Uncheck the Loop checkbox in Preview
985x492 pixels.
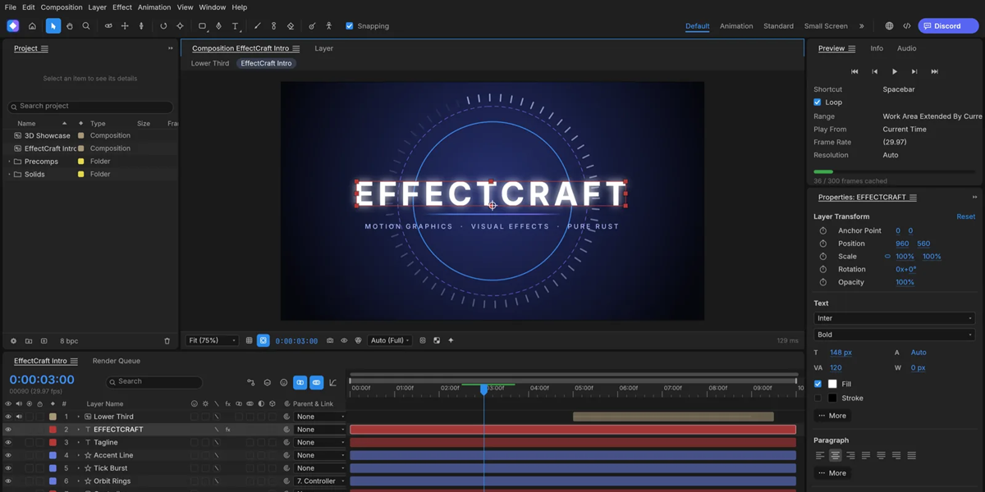click(x=818, y=102)
